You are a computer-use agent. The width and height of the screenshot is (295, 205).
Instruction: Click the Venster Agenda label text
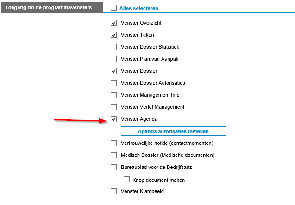139,119
